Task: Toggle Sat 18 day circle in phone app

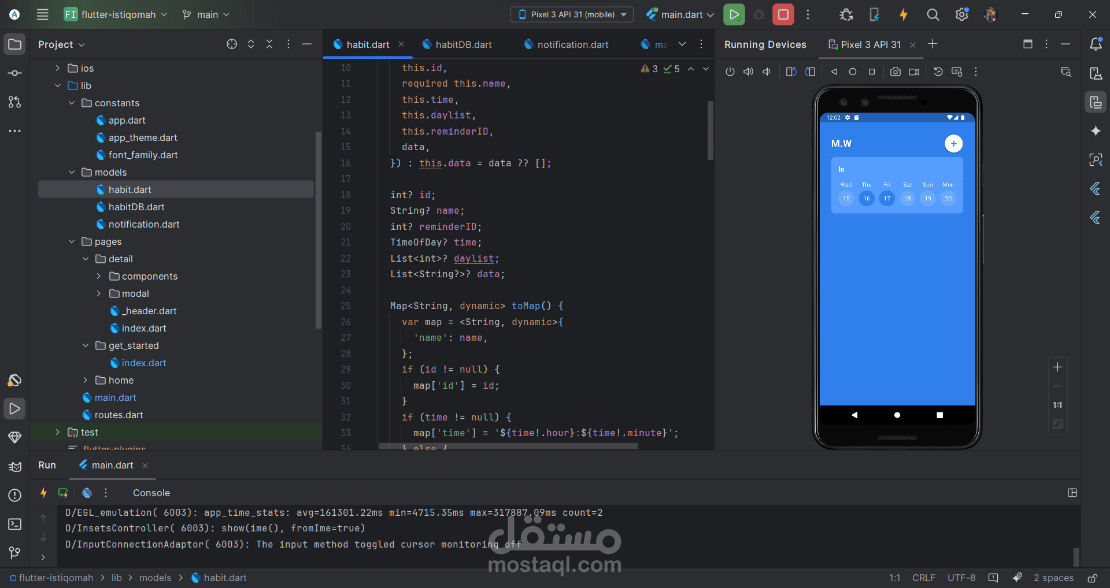Action: [x=908, y=198]
